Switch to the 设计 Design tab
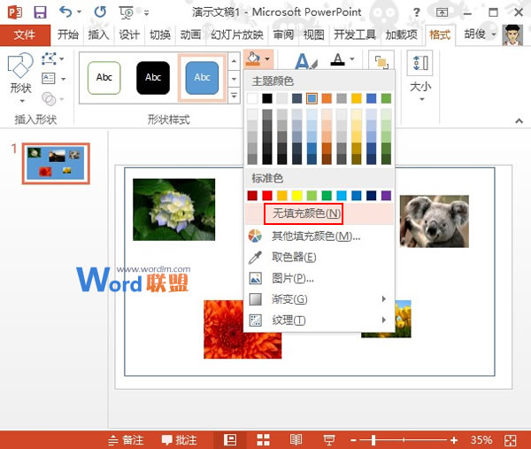 click(129, 35)
